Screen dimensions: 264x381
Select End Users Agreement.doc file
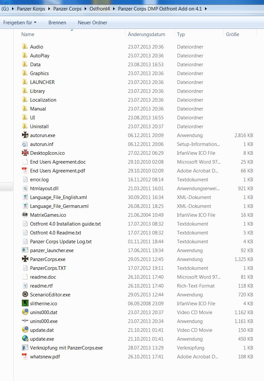click(x=58, y=162)
